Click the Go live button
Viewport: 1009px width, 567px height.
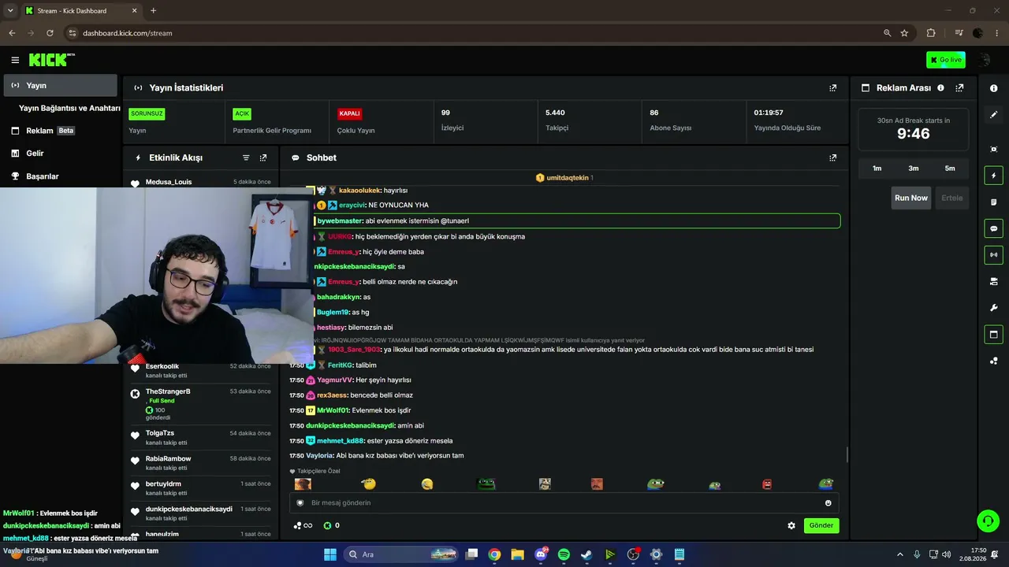tap(946, 60)
